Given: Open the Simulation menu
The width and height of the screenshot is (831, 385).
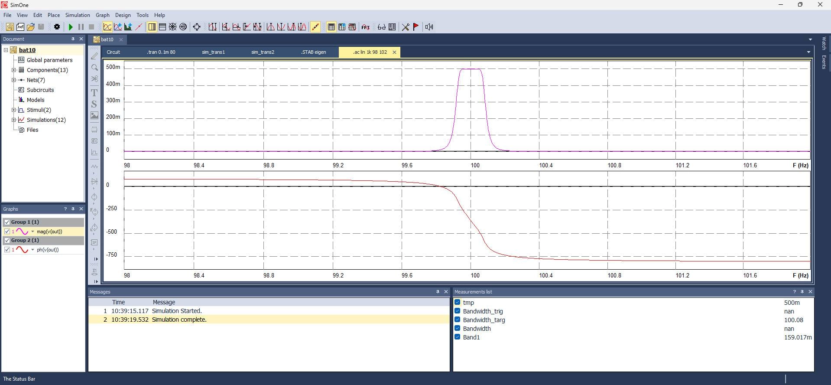Looking at the screenshot, I should tap(78, 15).
